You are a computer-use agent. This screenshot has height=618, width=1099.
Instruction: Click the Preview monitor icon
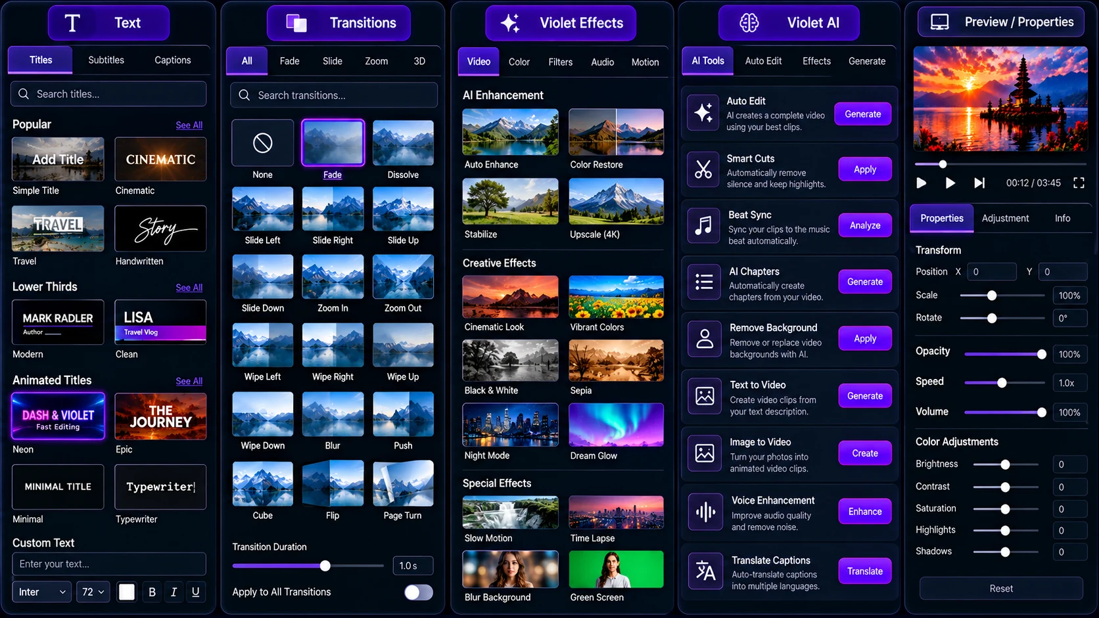[x=940, y=22]
